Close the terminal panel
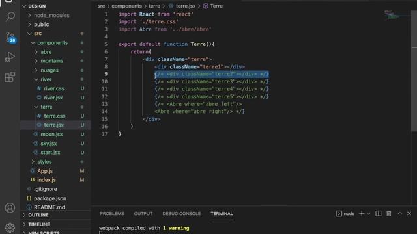Screen dimensions: 417x234 [409, 214]
